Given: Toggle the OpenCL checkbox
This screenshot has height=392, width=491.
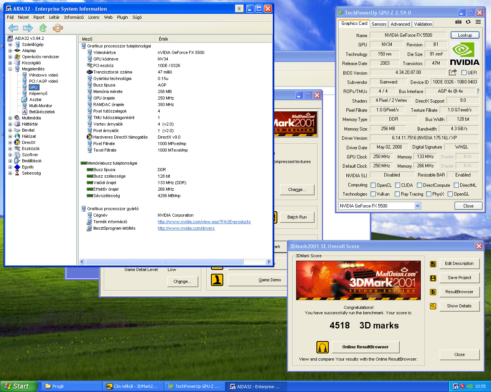Looking at the screenshot, I should [x=373, y=185].
